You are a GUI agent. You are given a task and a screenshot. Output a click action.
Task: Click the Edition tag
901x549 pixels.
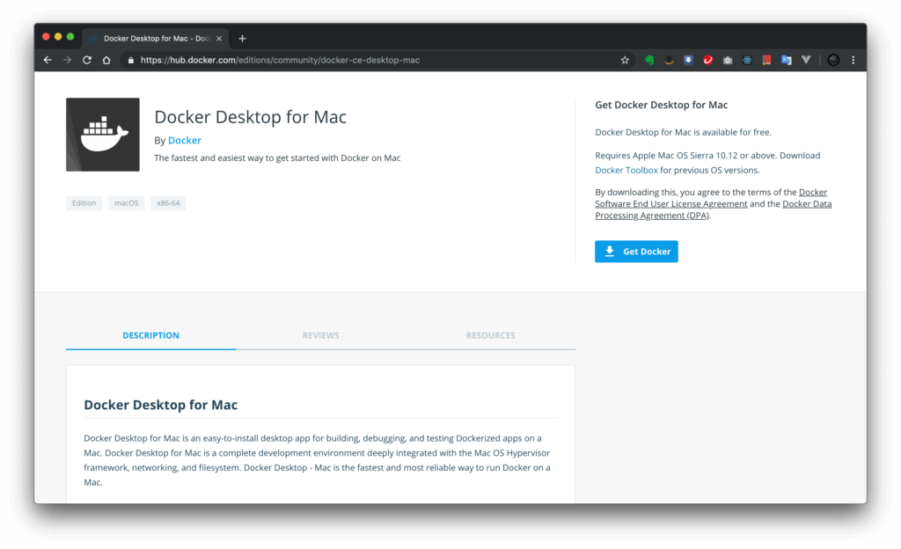pos(84,202)
